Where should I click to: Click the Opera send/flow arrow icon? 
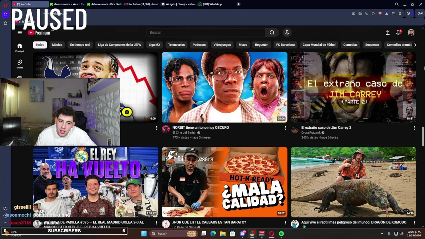373,13
